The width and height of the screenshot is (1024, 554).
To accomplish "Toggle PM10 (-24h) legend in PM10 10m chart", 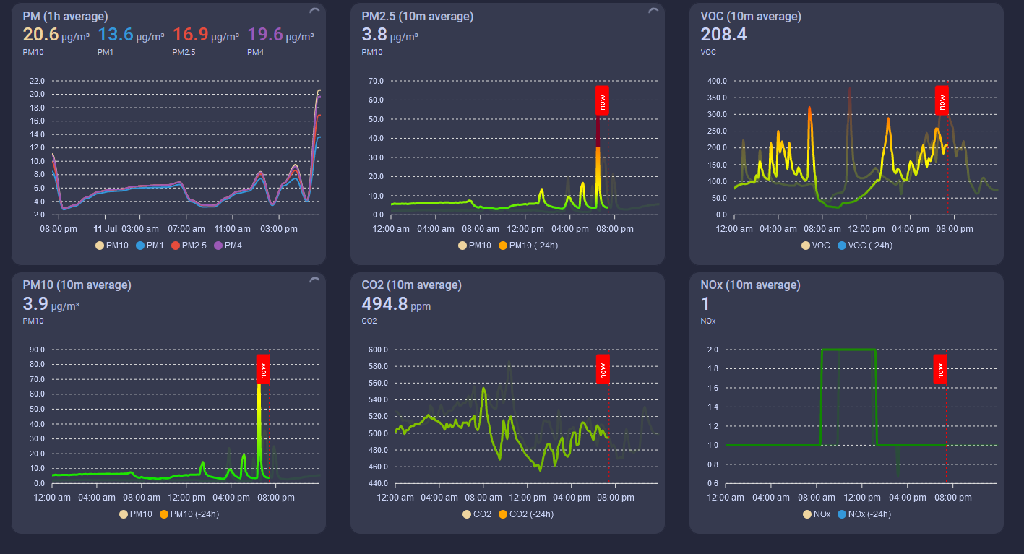I will click(x=189, y=514).
